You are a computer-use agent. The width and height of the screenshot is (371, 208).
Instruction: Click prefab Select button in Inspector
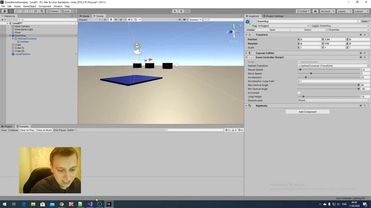click(x=308, y=30)
